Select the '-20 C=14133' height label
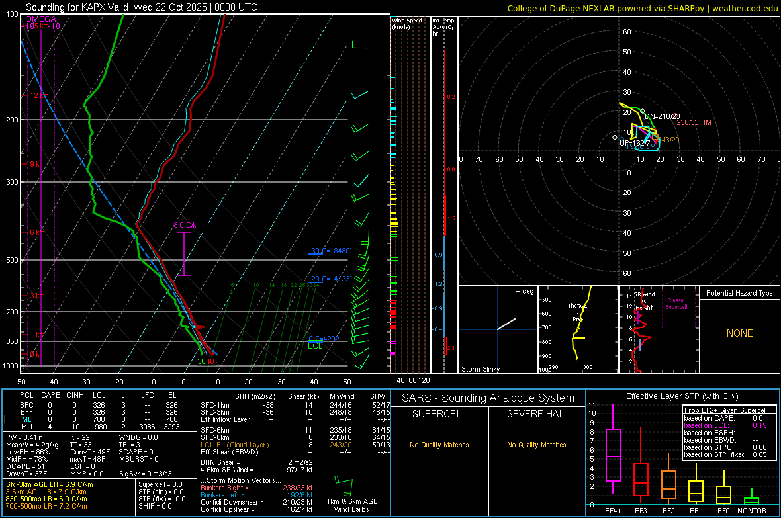 click(x=329, y=279)
